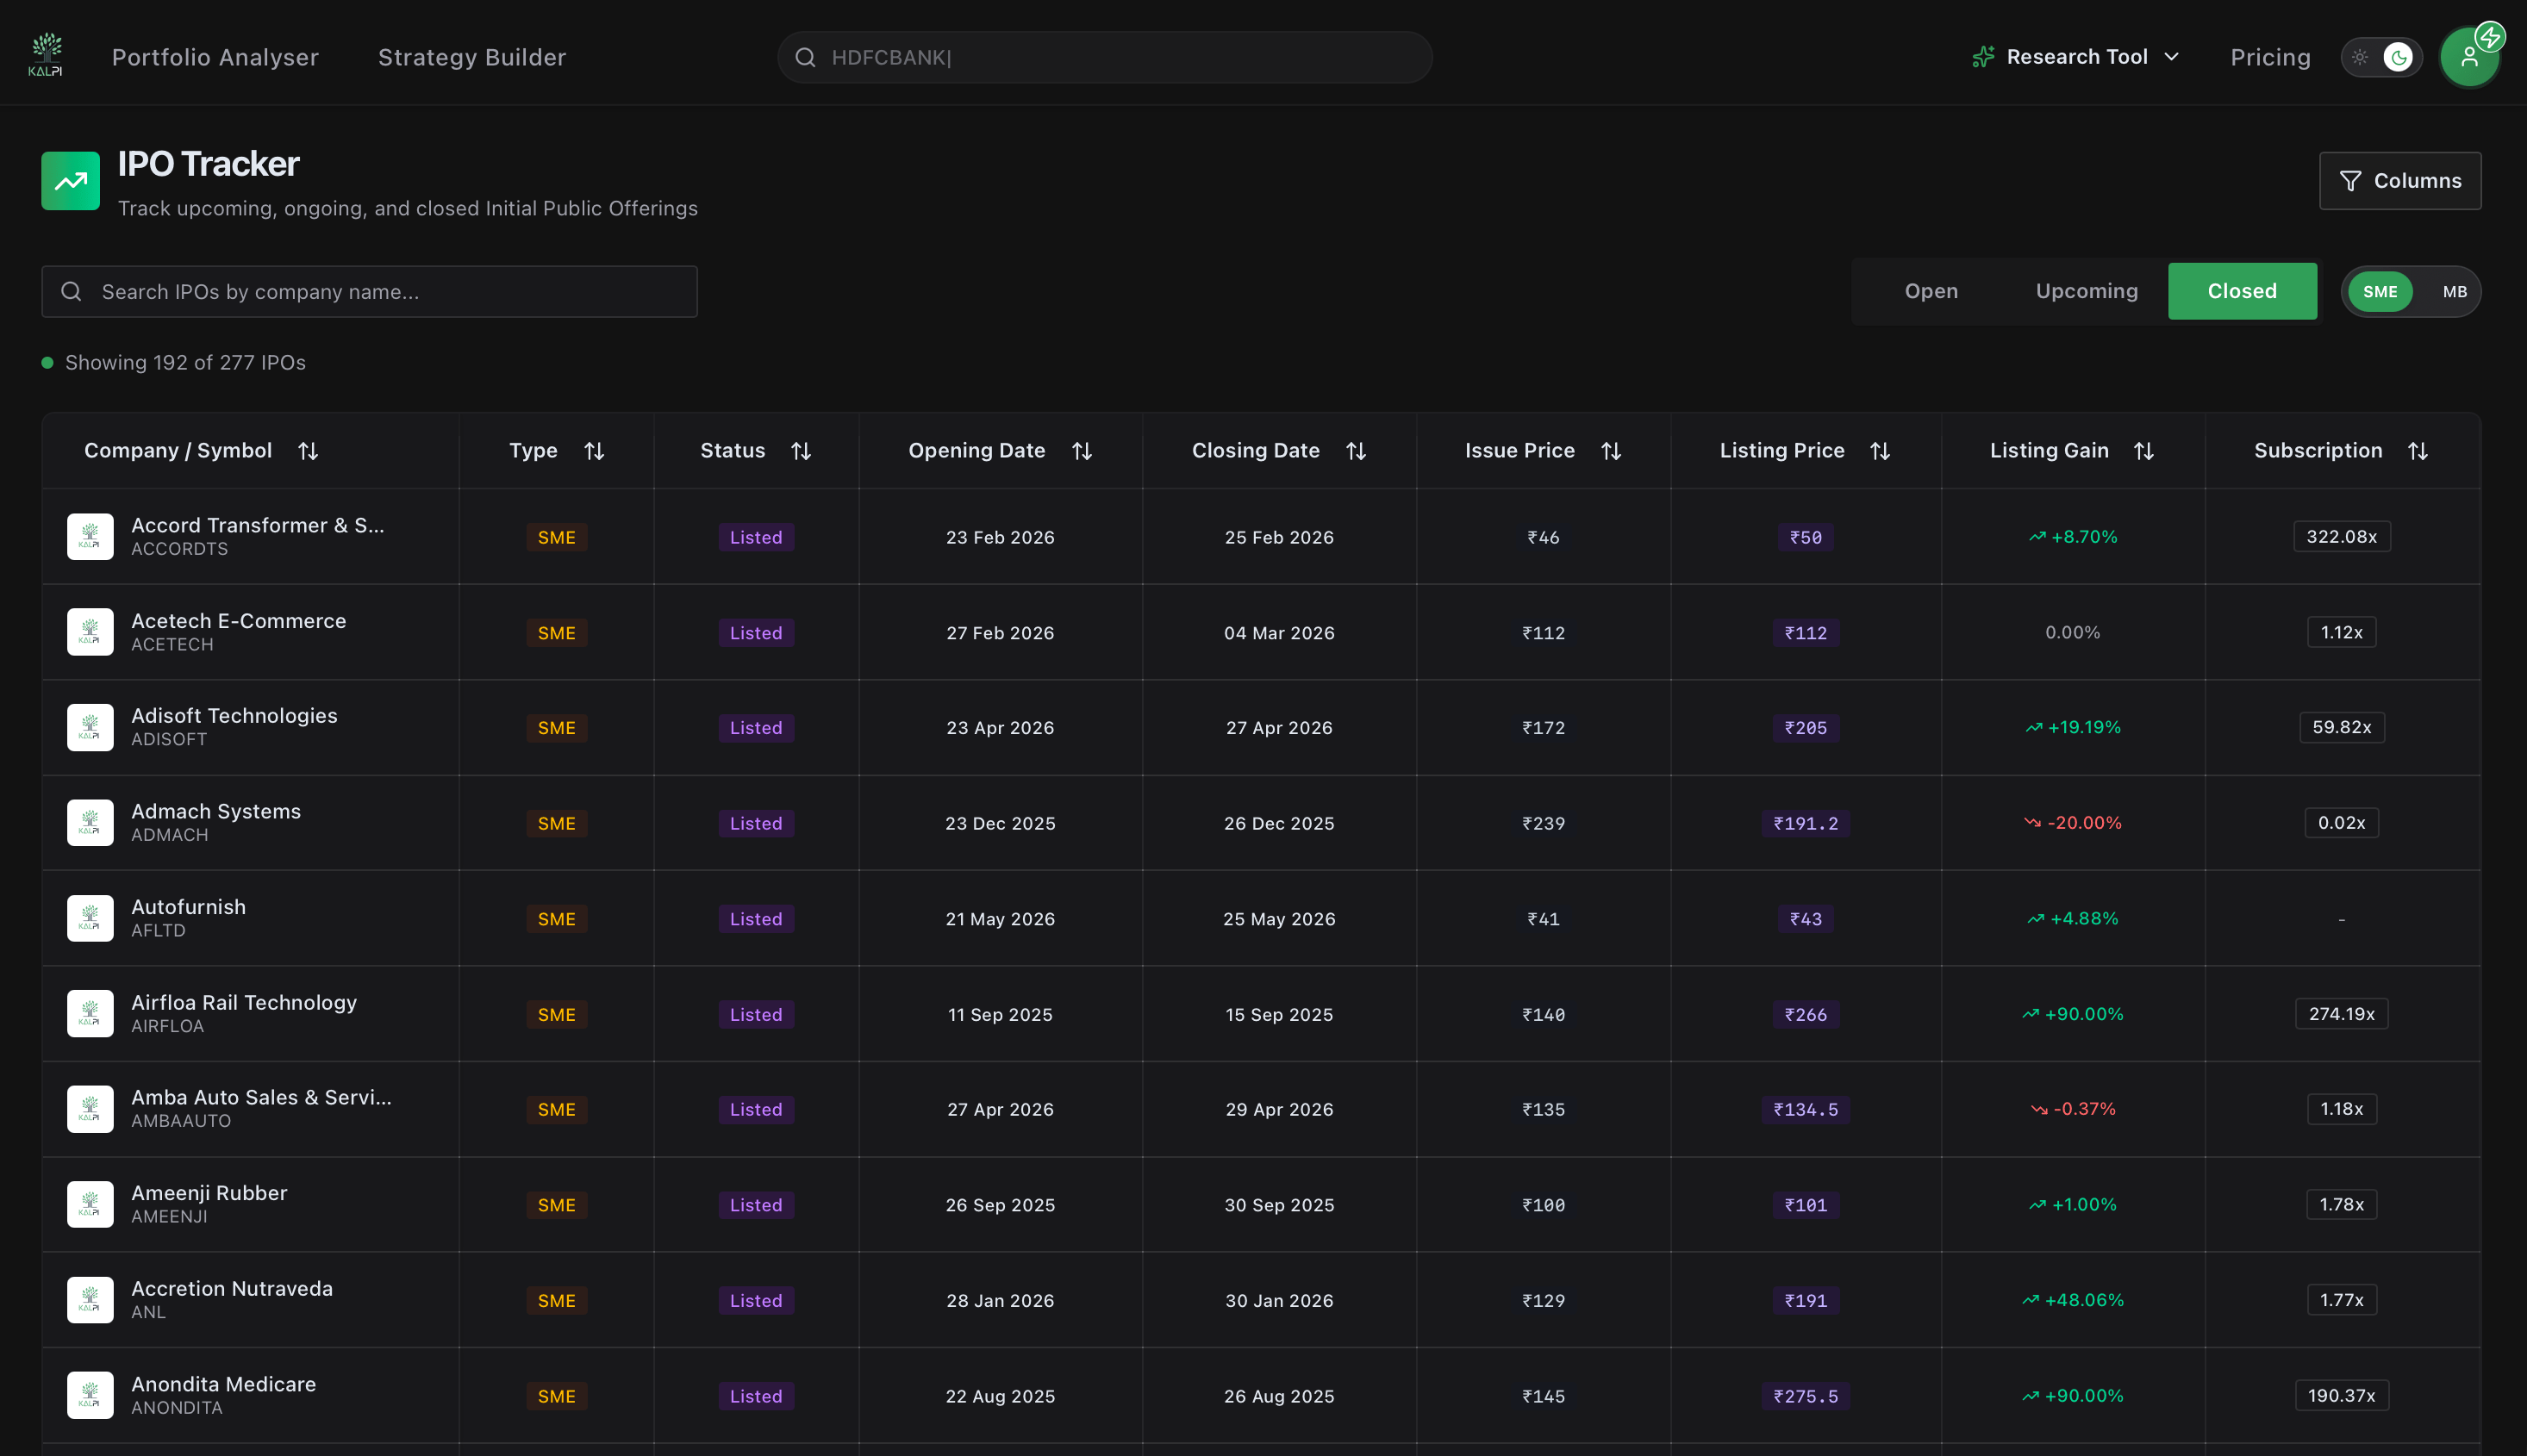Click the 190.37x subscription value
The width and height of the screenshot is (2527, 1456).
click(2341, 1396)
